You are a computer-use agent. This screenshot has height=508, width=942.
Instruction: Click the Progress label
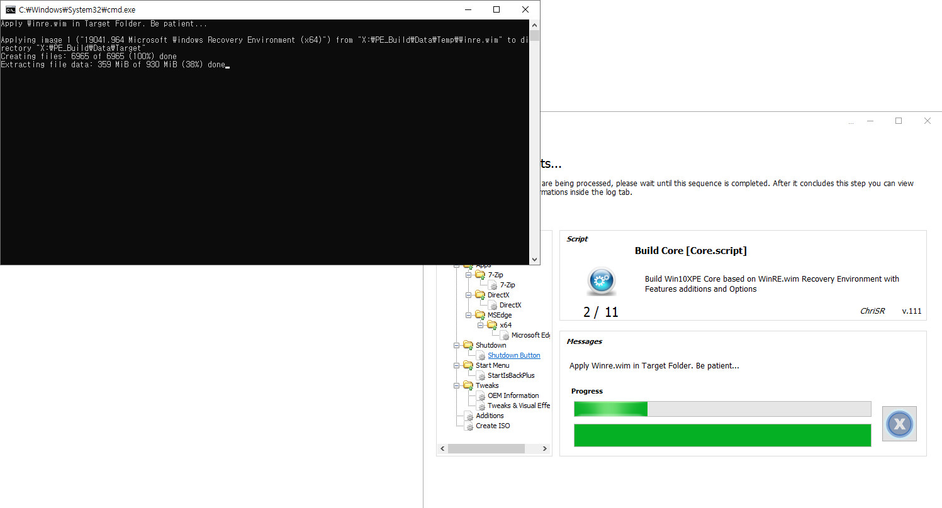pyautogui.click(x=586, y=391)
